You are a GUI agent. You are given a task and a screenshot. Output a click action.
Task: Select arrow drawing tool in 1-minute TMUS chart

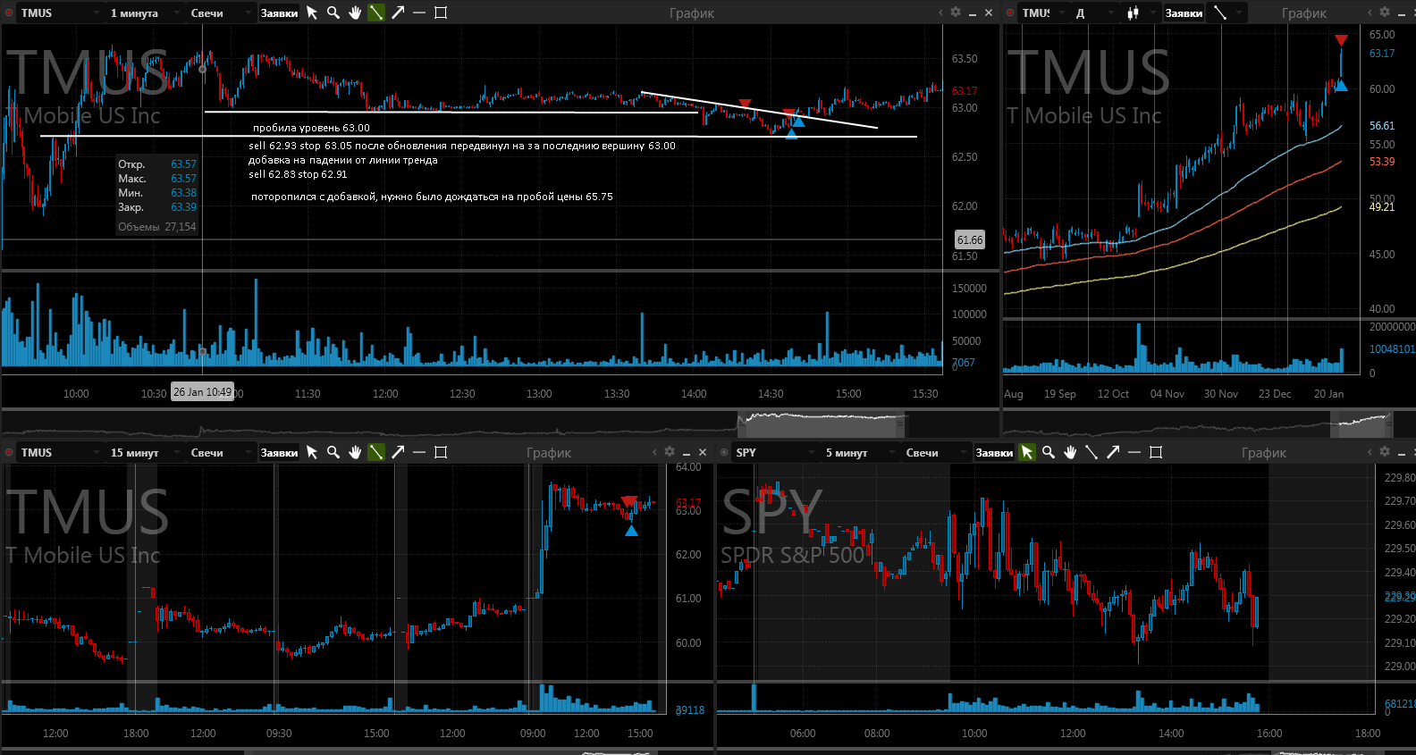coord(398,13)
